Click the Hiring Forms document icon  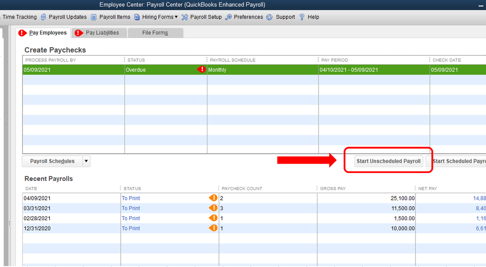click(137, 17)
